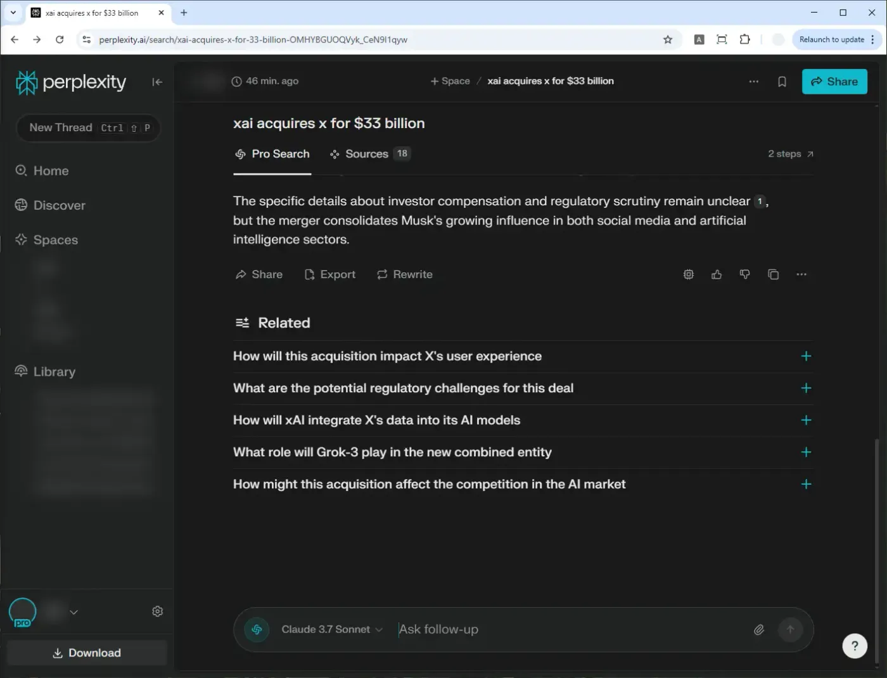This screenshot has height=678, width=887.
Task: Expand the account menu chevron
Action: coord(73,612)
